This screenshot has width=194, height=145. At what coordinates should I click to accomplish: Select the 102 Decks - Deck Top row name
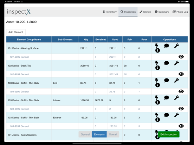(19, 66)
